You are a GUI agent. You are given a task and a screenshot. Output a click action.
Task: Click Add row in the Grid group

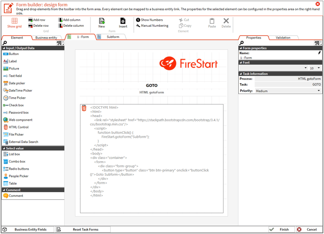[x=37, y=20]
